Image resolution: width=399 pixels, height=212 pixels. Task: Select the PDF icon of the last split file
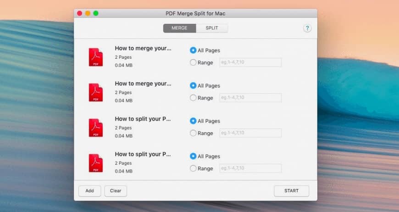click(x=96, y=163)
